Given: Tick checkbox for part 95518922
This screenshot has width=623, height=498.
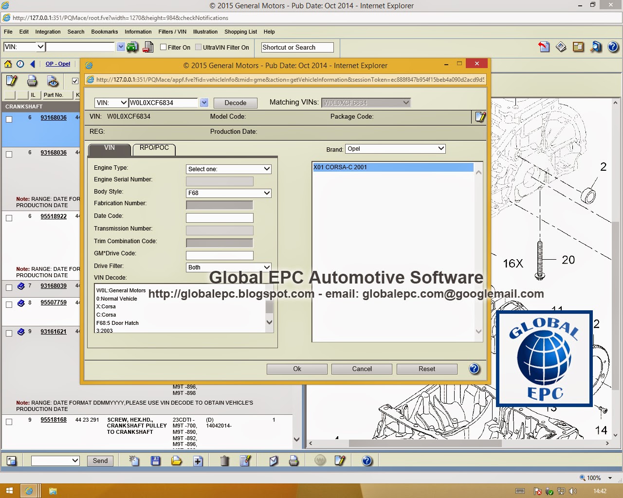Looking at the screenshot, I should [x=9, y=218].
